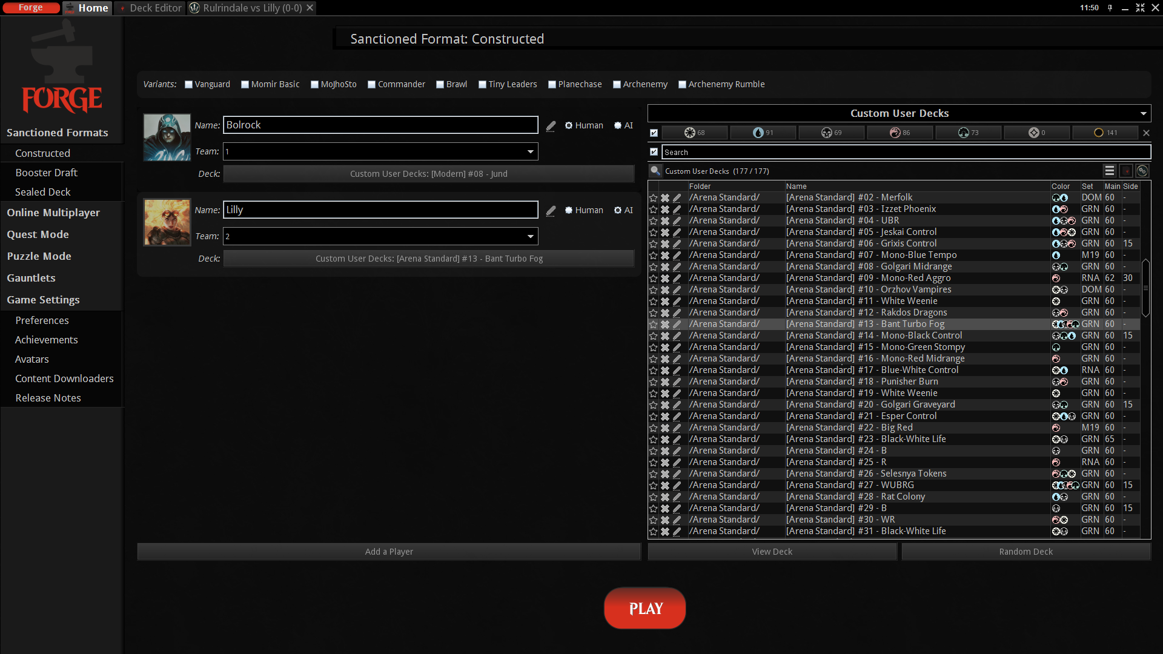Image resolution: width=1163 pixels, height=654 pixels.
Task: Uncheck the search filter checkbox
Action: click(x=654, y=152)
